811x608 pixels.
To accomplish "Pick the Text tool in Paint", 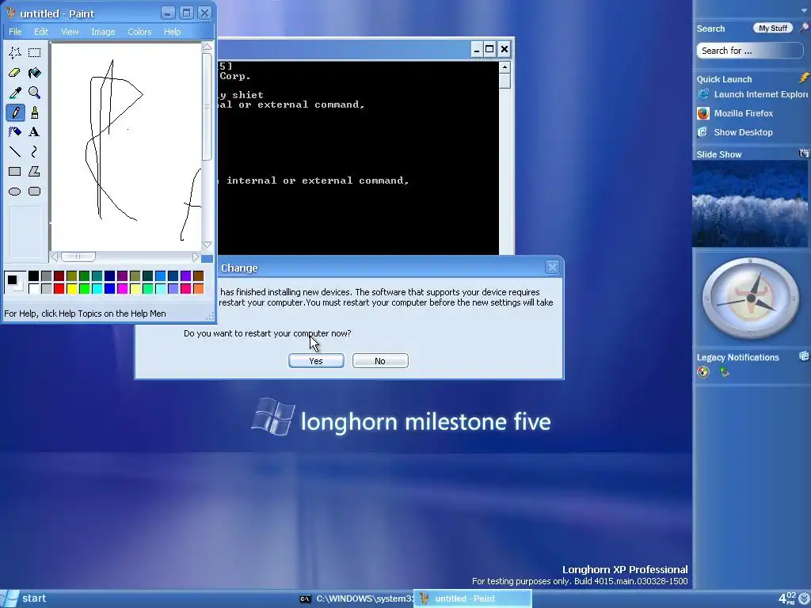I will [35, 132].
